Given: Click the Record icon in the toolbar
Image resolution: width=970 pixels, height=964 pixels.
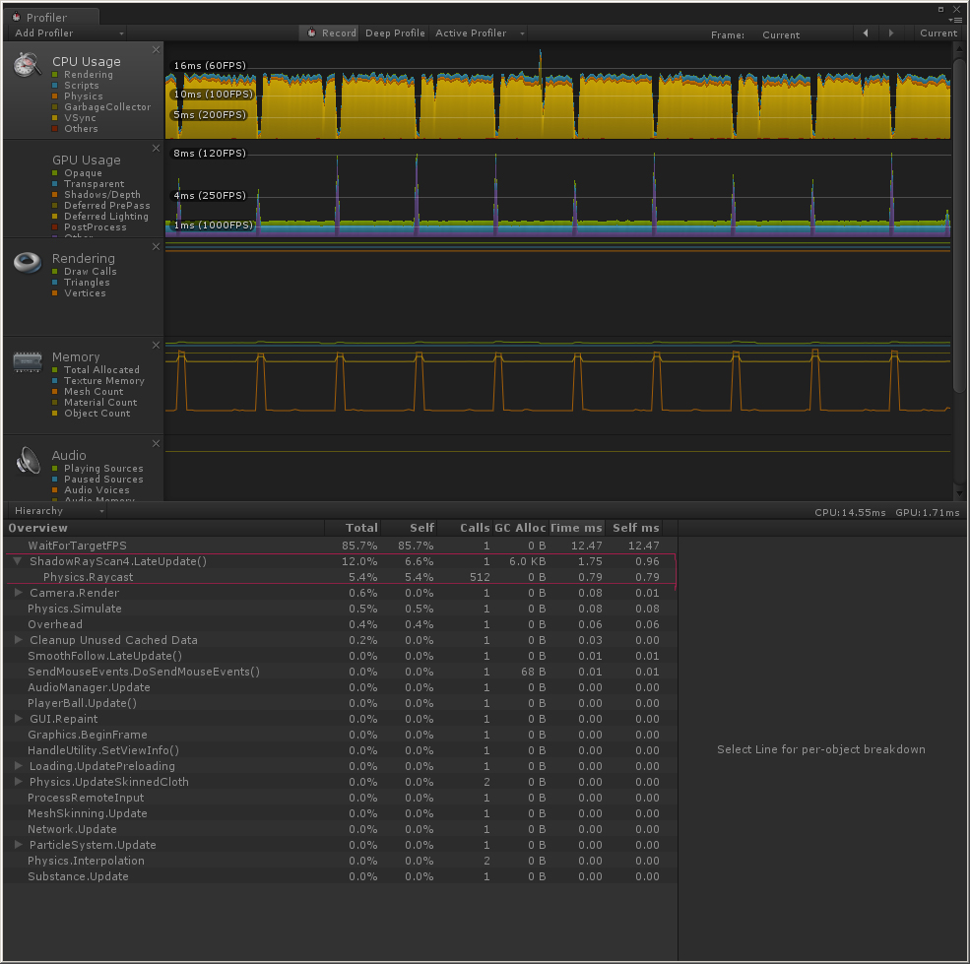Looking at the screenshot, I should (x=309, y=32).
